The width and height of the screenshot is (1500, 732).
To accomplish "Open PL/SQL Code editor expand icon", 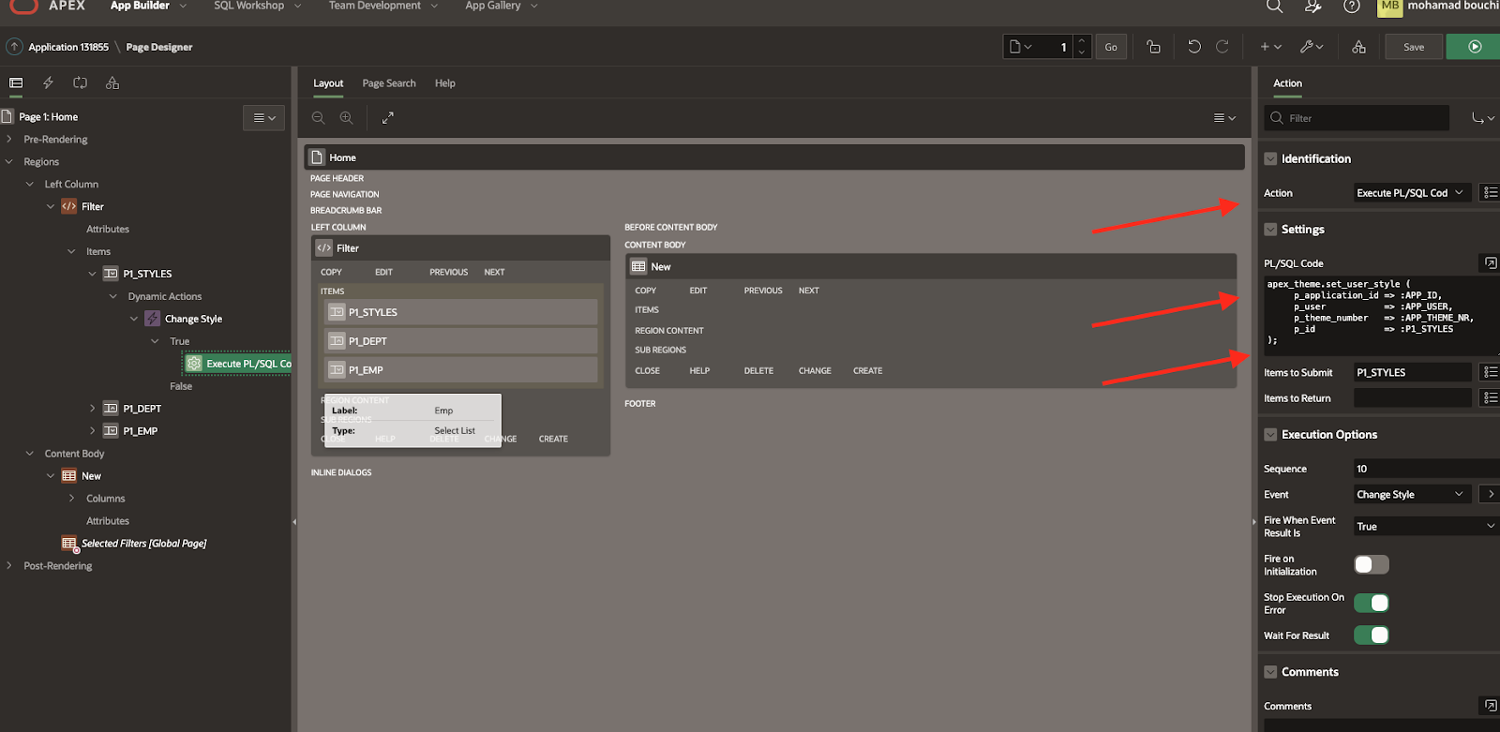I will click(x=1490, y=263).
